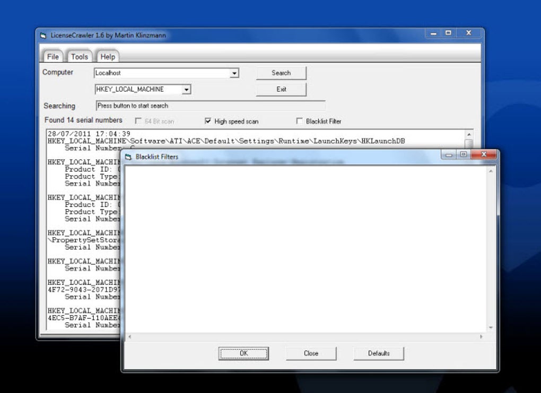Screen dimensions: 541x393
Task: Expand the Localhost computer dropdown
Action: click(x=234, y=73)
